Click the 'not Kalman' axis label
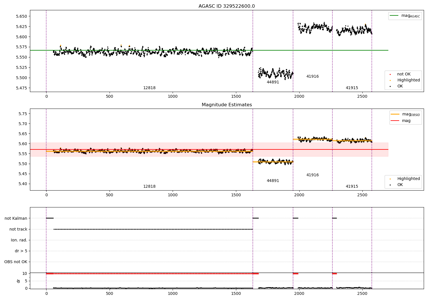 16,218
